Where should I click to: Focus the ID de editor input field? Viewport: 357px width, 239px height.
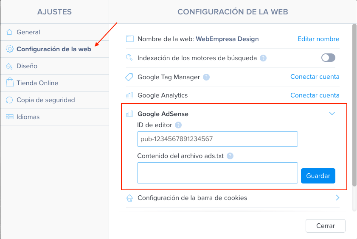[x=217, y=139]
